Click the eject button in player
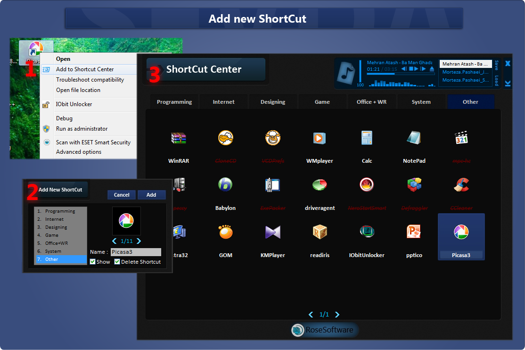This screenshot has height=350, width=525. [x=432, y=69]
